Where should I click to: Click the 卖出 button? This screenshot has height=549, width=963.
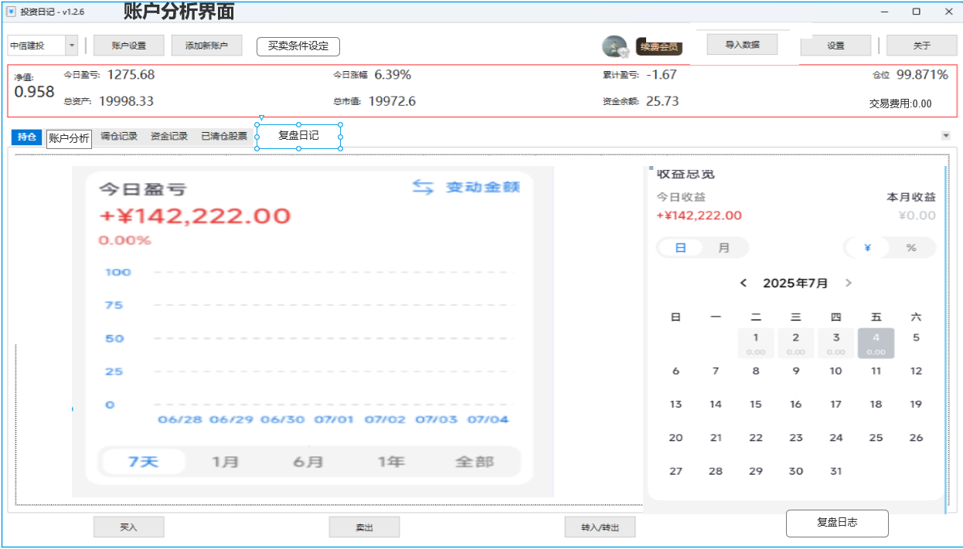tap(363, 527)
